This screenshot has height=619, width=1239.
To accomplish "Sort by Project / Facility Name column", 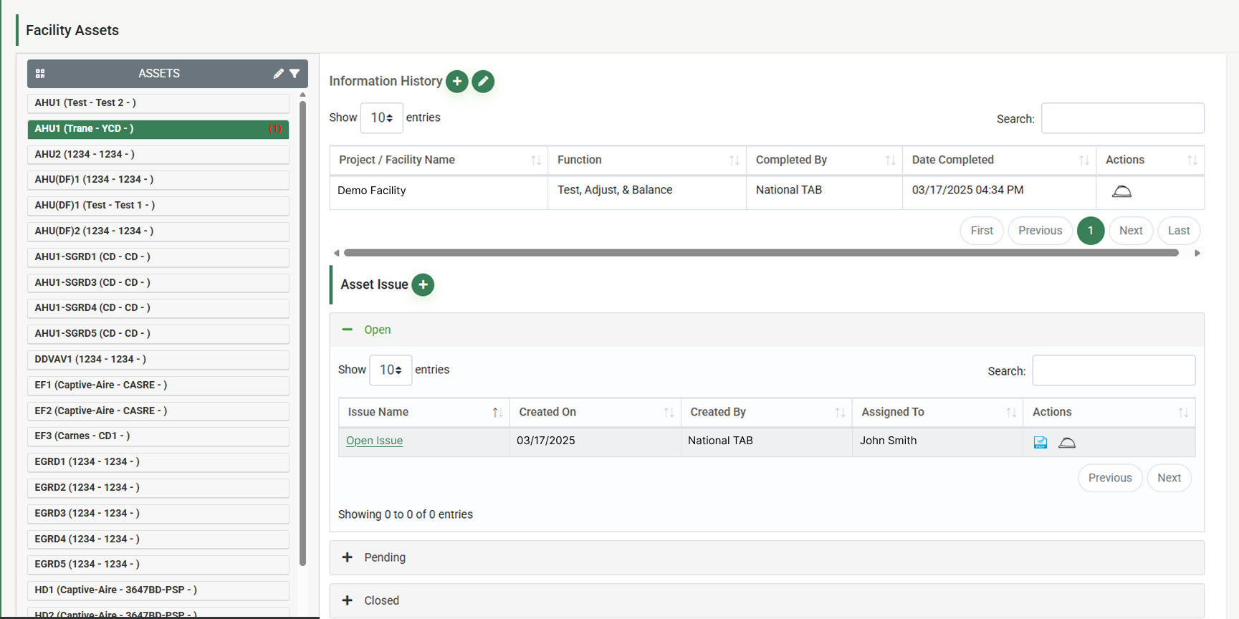I will (439, 160).
